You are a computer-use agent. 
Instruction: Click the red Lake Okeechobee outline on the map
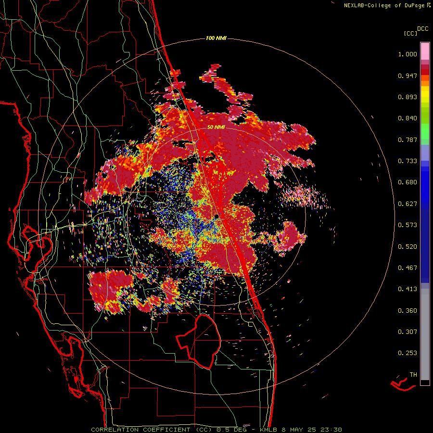tap(199, 342)
